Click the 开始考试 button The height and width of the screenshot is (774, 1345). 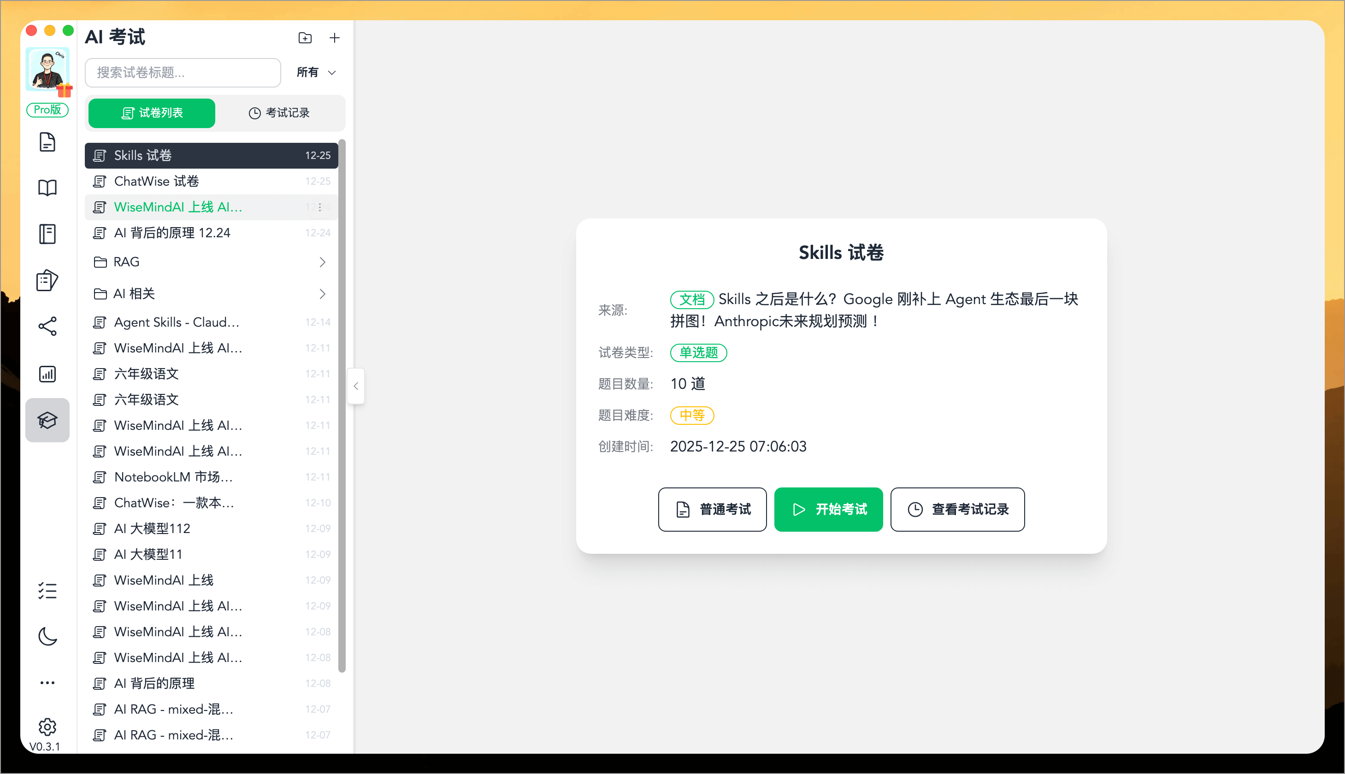(x=828, y=509)
